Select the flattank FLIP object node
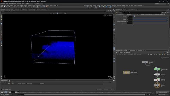 (145, 62)
